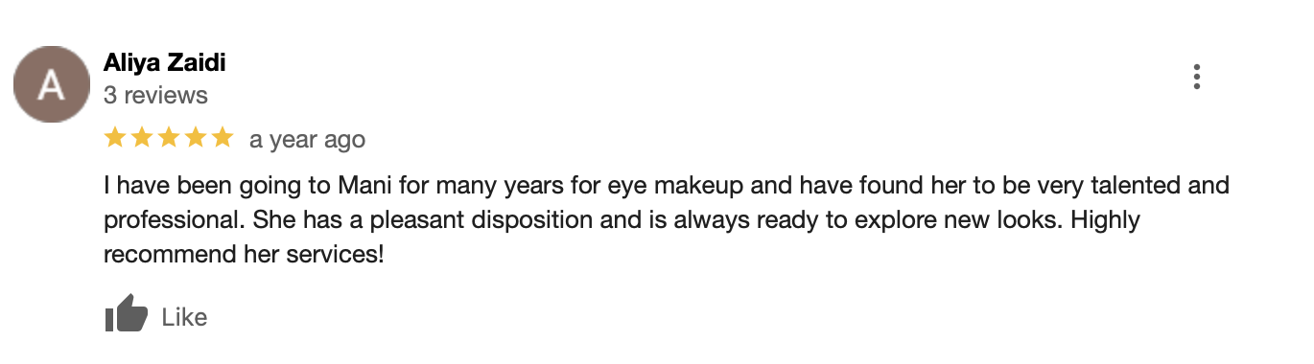
Task: Click the thumbs-up Like icon
Action: 127,315
